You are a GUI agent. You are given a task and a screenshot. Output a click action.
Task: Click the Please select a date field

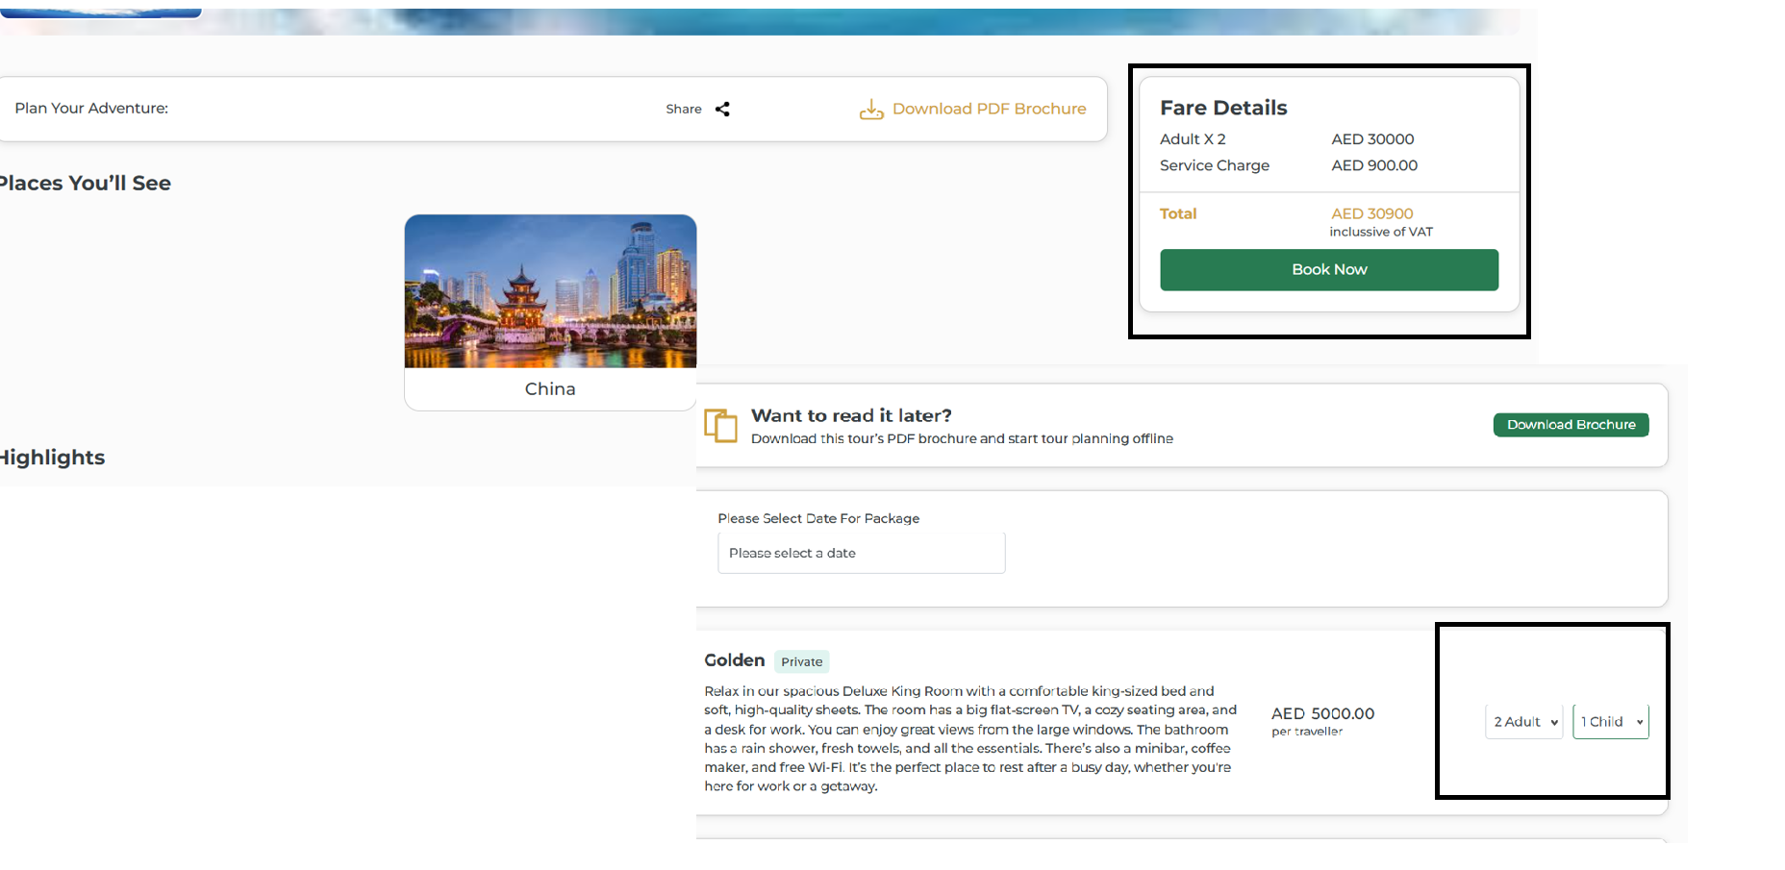(861, 554)
